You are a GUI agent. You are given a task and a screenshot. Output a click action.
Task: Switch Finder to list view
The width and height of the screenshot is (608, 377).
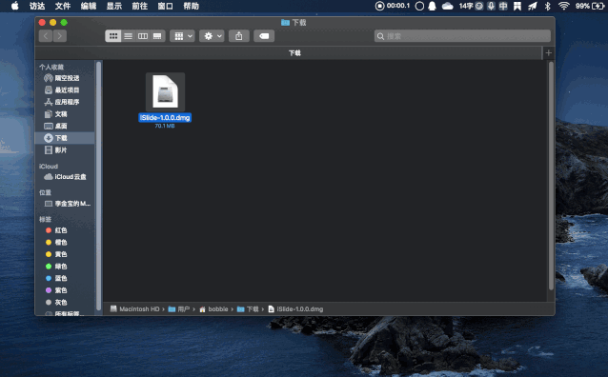tap(128, 36)
